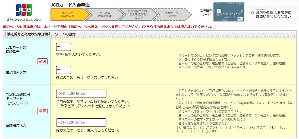Focus the JCBカードの暗証番号 input field
Viewport: 299px width, 139px height.
[x=63, y=47]
